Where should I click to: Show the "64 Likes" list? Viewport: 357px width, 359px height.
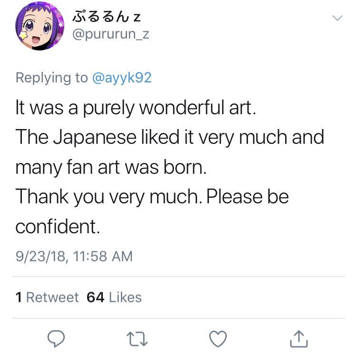(x=114, y=298)
